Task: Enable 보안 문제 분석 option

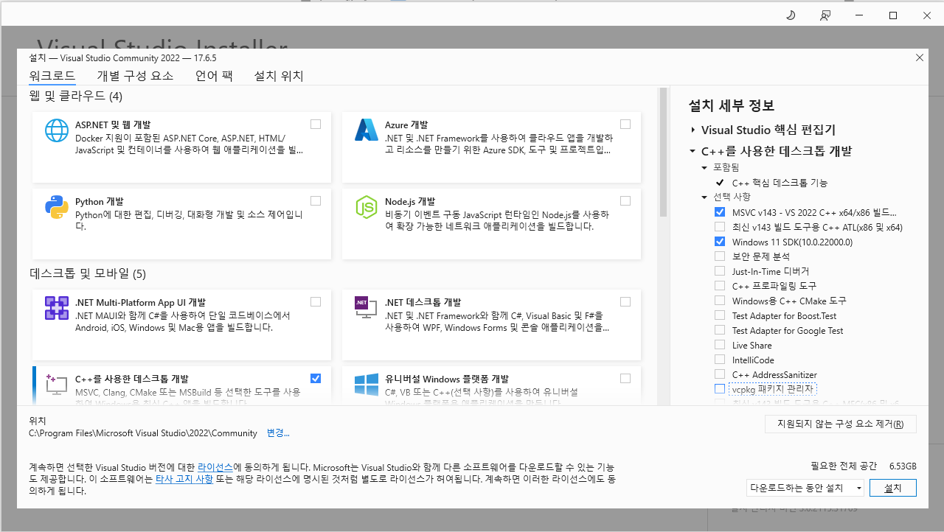Action: coord(720,256)
